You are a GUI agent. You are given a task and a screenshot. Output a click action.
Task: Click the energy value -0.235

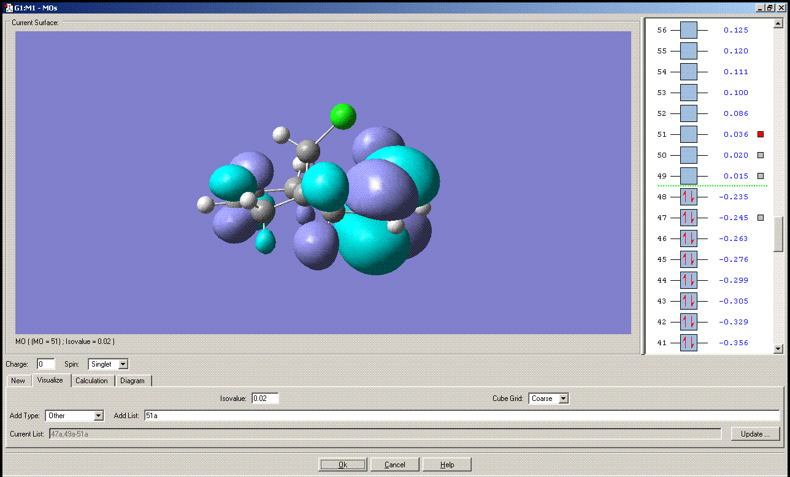tap(734, 197)
